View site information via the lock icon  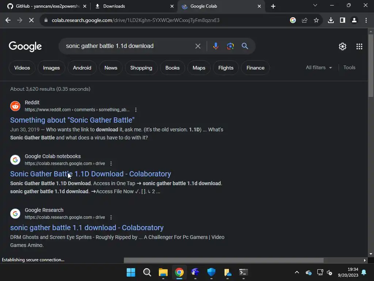(46, 20)
